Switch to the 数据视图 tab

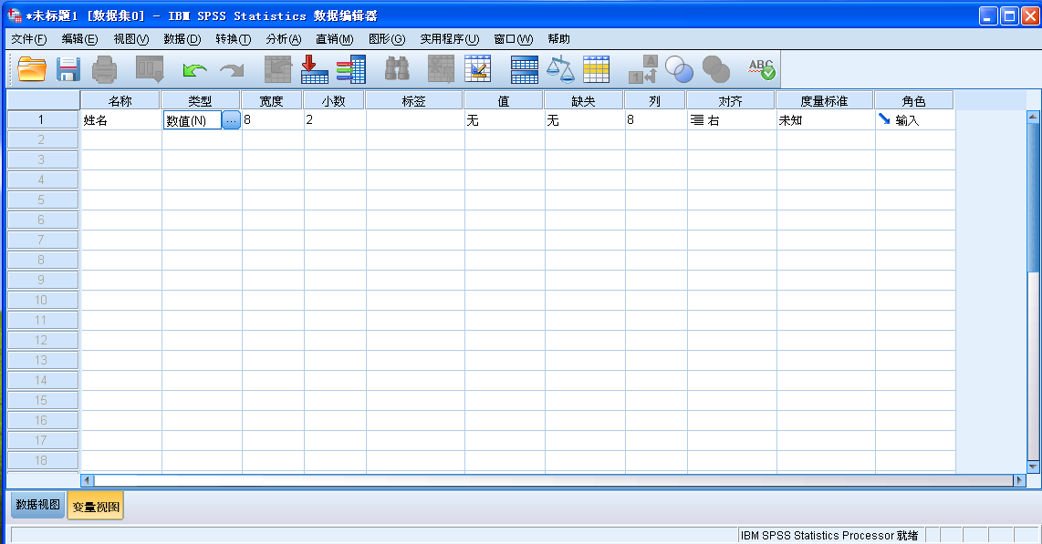tap(38, 505)
